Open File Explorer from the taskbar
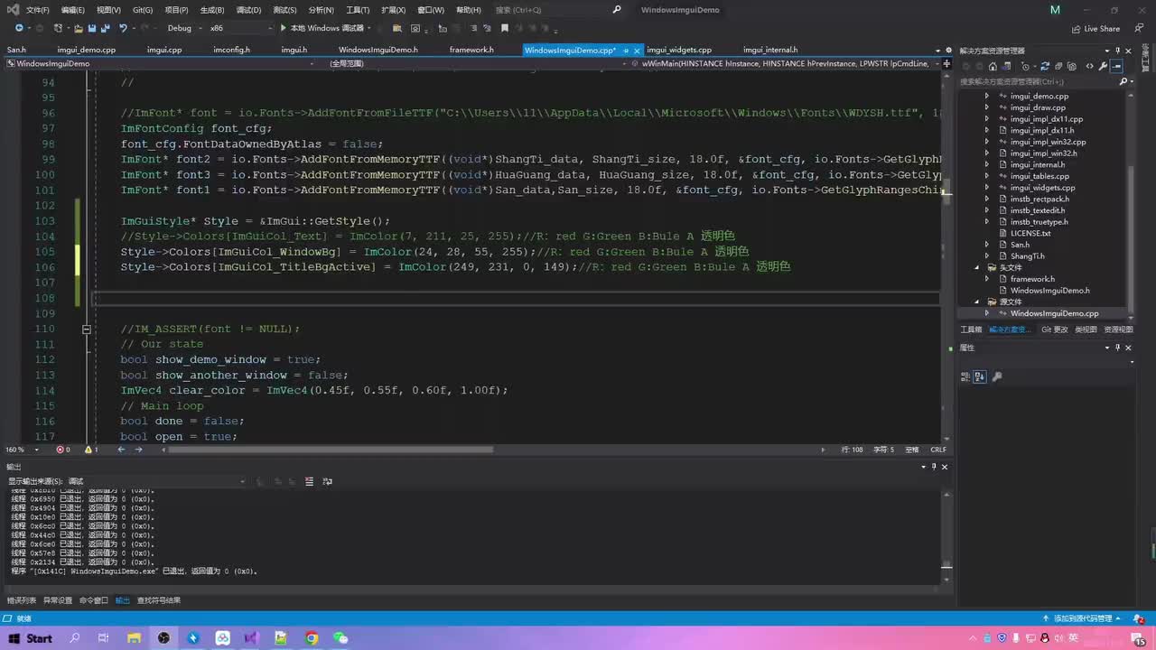This screenshot has height=650, width=1156. [x=134, y=638]
